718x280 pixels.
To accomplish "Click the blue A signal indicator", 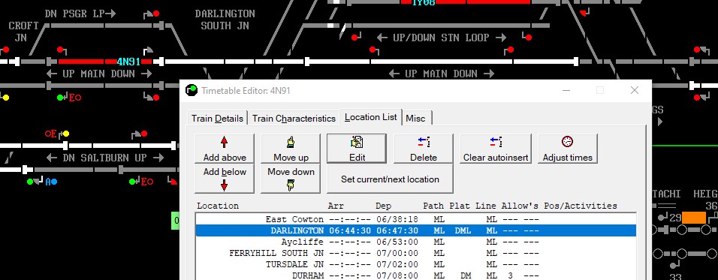I will click(x=54, y=182).
